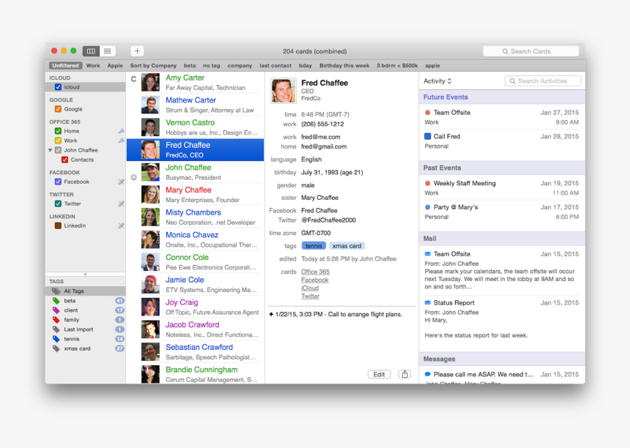This screenshot has height=448, width=630.
Task: Select the gray xmas card tag icon
Action: point(56,349)
